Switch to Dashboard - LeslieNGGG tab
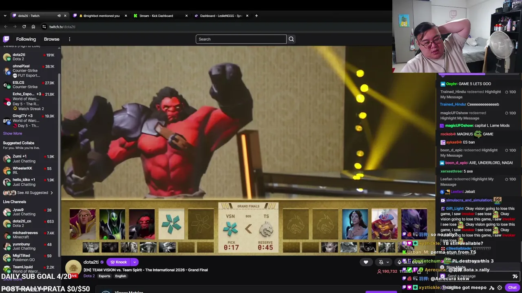522x293 pixels. [221, 16]
